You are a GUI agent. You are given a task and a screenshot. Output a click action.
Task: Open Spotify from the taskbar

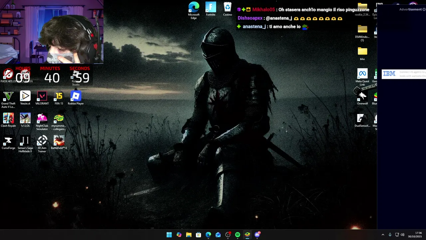click(x=238, y=235)
